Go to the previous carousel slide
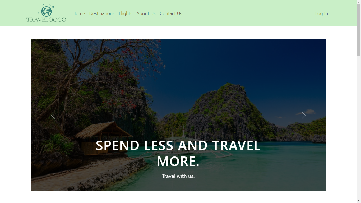The height and width of the screenshot is (203, 361). click(53, 115)
